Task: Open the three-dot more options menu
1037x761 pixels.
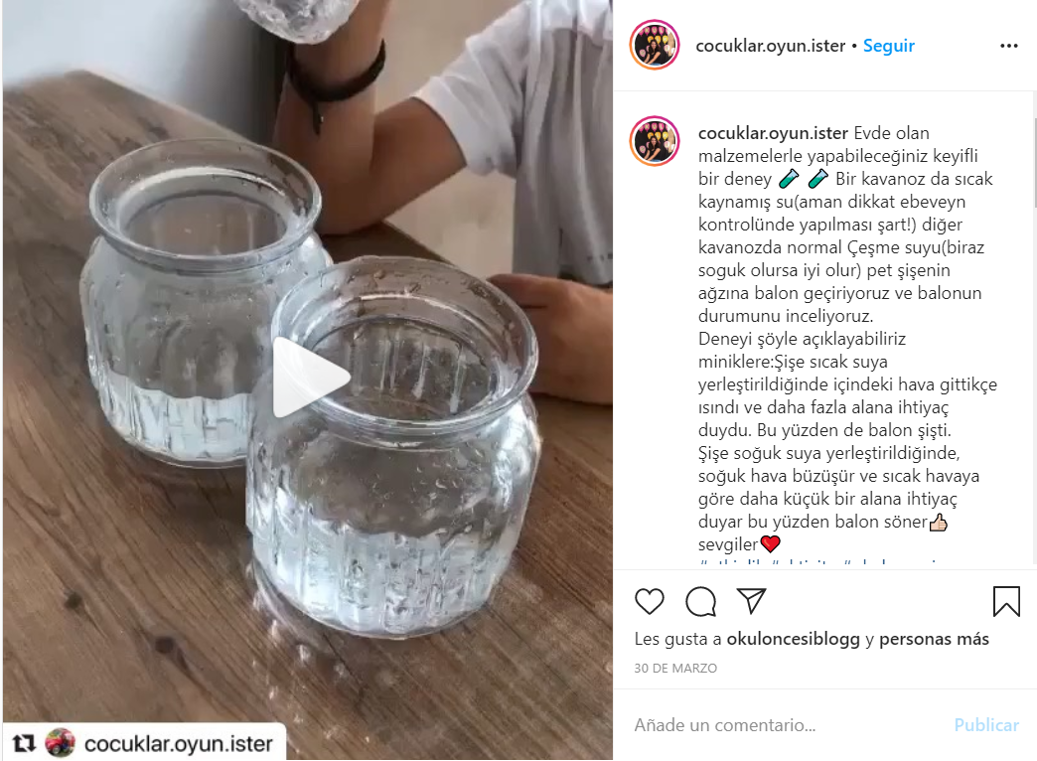Action: (x=1008, y=46)
